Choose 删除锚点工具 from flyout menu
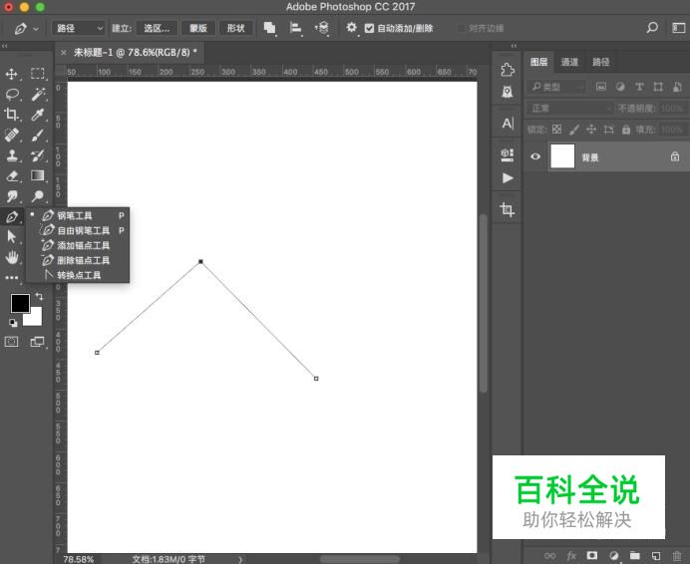The width and height of the screenshot is (690, 564). point(78,260)
